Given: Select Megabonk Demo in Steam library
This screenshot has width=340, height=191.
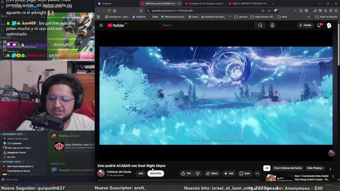Looking at the screenshot, I should (16, 153).
